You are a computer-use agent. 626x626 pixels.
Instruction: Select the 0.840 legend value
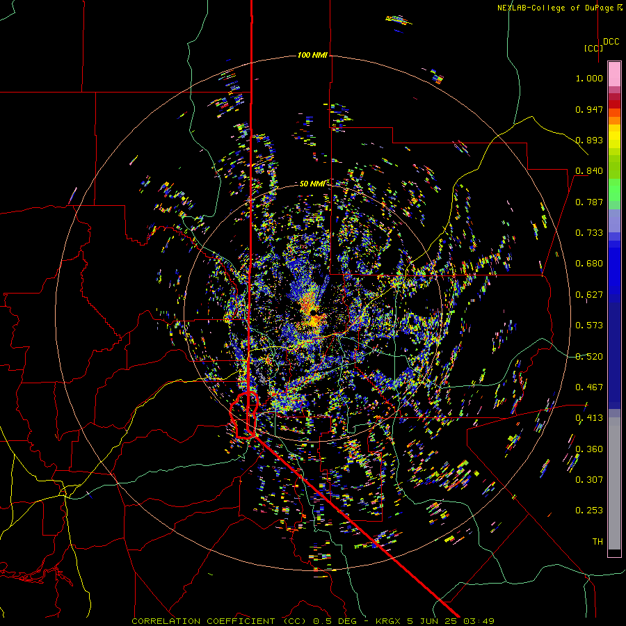coord(589,170)
